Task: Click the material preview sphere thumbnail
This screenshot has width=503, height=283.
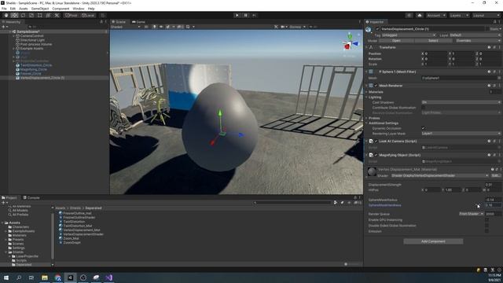Action: (x=372, y=172)
